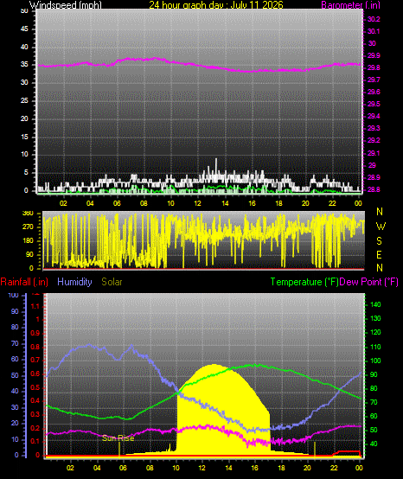Click rainfall scale value 1.1

pyautogui.click(x=35, y=306)
